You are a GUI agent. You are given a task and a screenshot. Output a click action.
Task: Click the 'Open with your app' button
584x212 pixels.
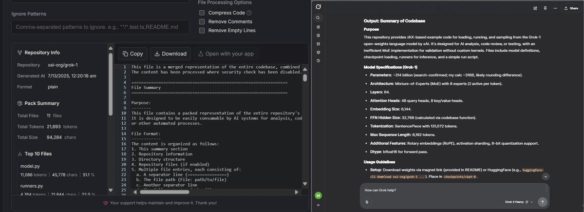coord(226,54)
